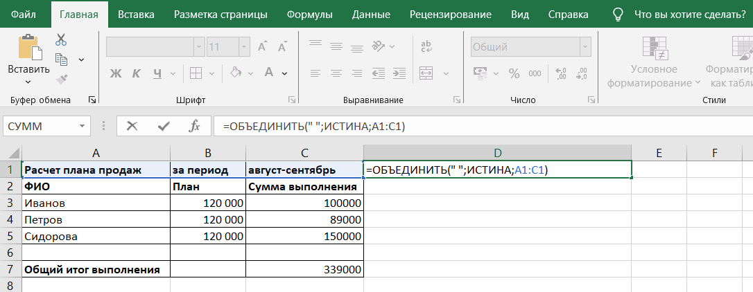
Task: Increase decimal places
Action: (560, 73)
